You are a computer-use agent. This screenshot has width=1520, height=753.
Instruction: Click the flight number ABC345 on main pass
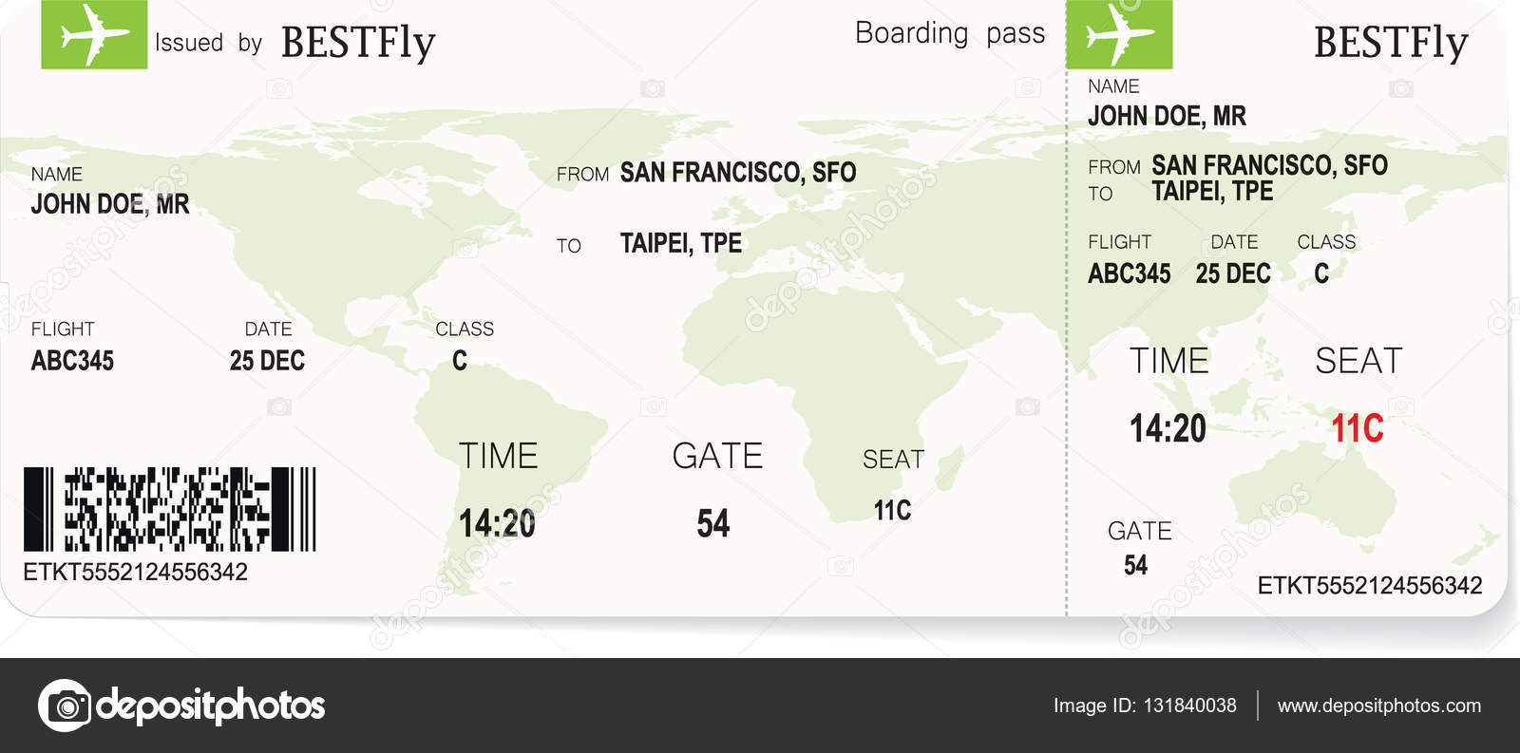point(72,361)
